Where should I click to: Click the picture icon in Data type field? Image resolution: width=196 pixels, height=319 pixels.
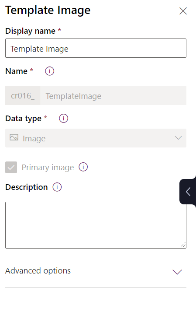pyautogui.click(x=14, y=137)
